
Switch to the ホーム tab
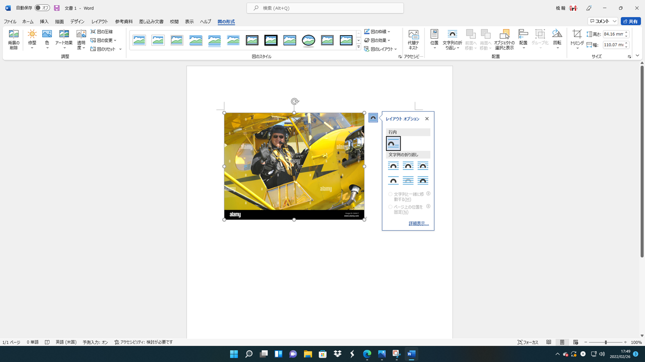click(x=28, y=22)
